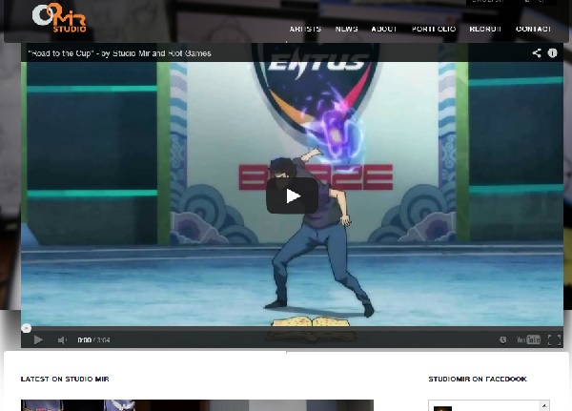Screen dimensions: 572x411
Task: Click the Watch Later clock icon
Action: pos(502,340)
